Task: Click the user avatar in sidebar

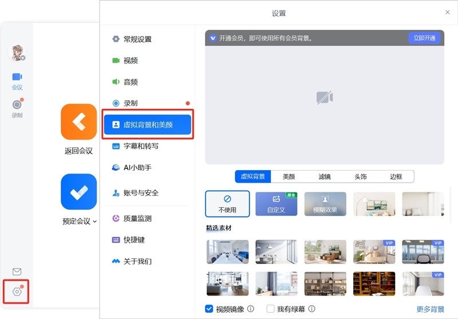Action: (17, 53)
